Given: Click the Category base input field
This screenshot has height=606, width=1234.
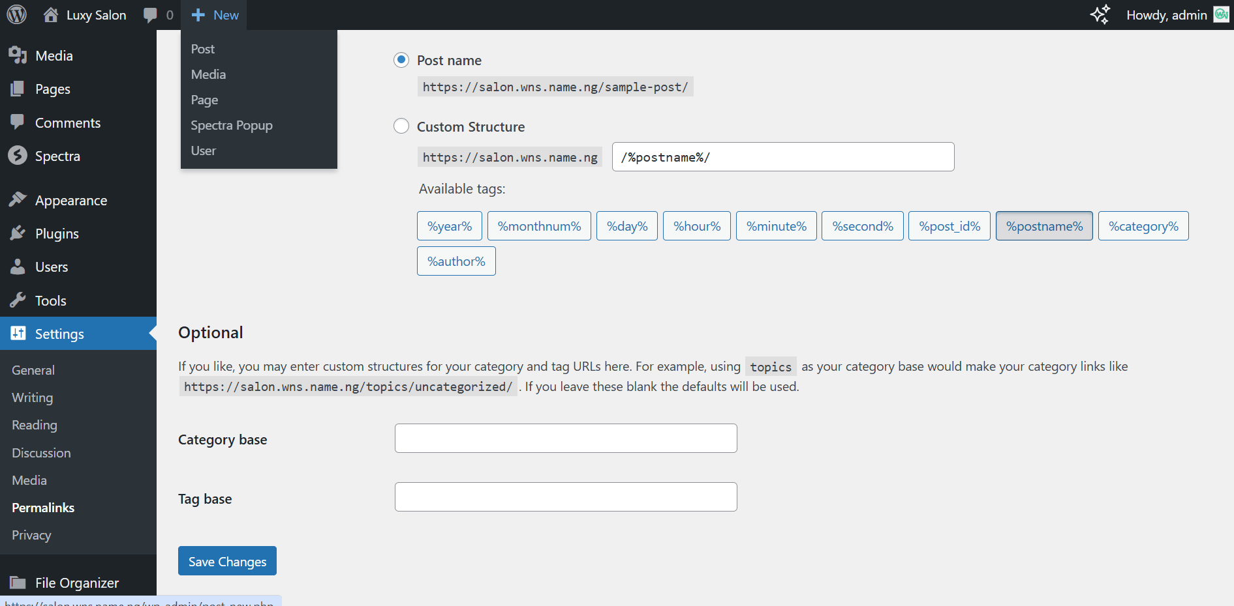Looking at the screenshot, I should (x=566, y=439).
